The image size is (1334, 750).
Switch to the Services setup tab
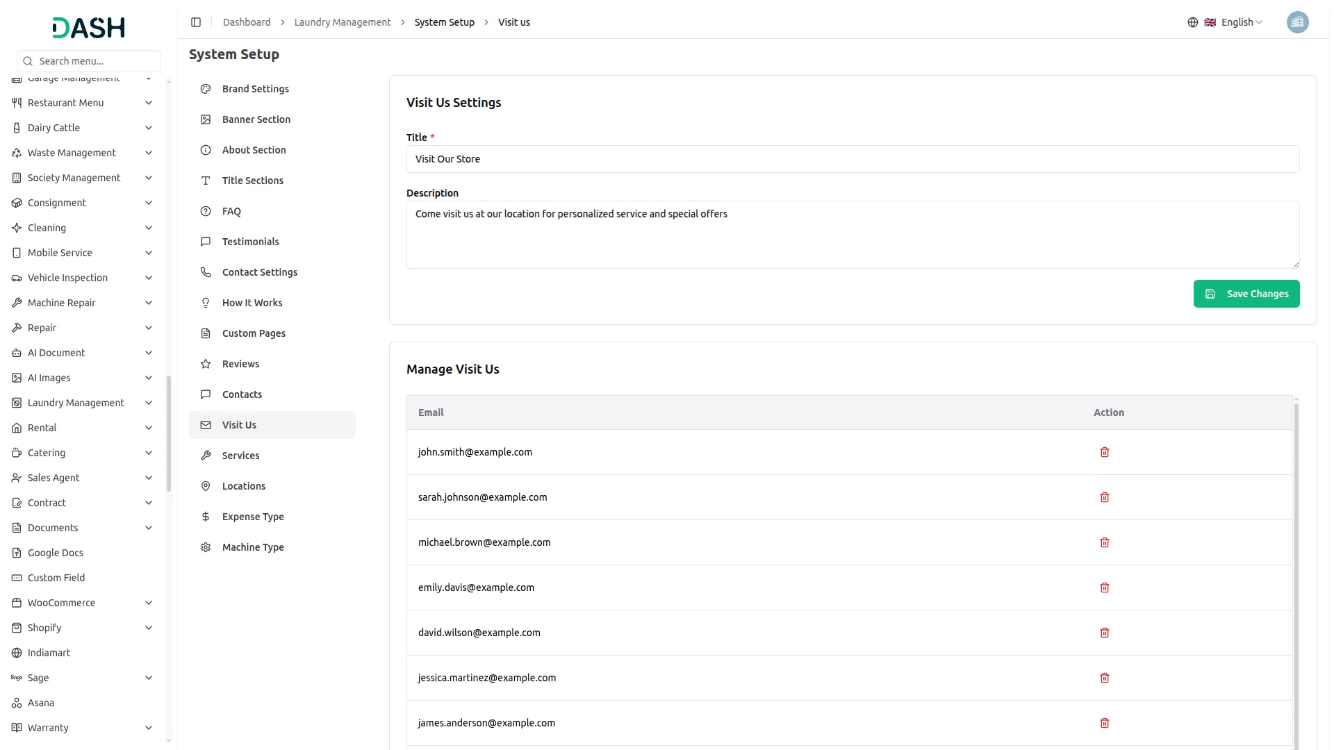(240, 456)
